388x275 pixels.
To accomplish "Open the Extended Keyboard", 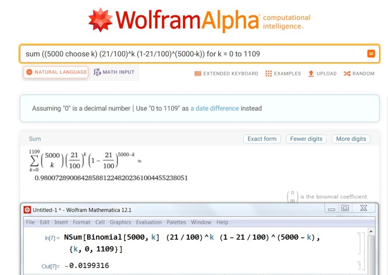I will (227, 74).
